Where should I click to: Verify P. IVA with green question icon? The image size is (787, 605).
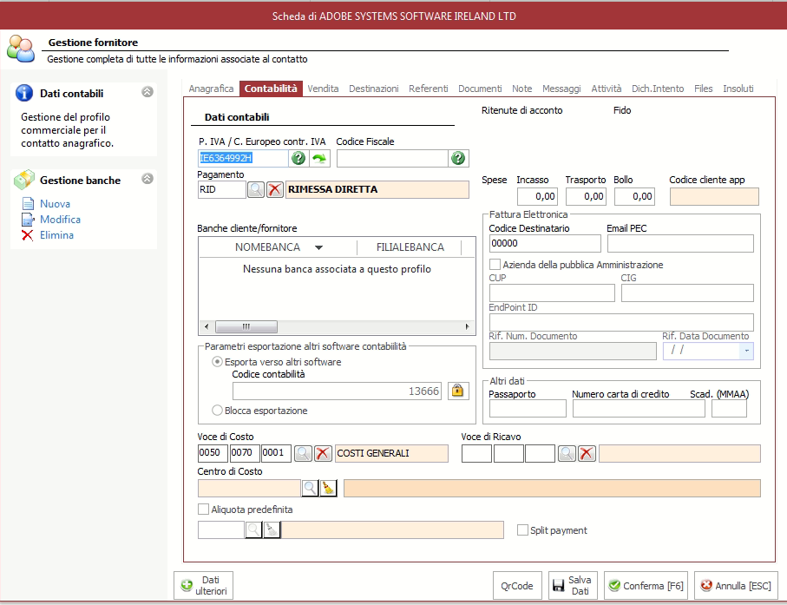[298, 159]
